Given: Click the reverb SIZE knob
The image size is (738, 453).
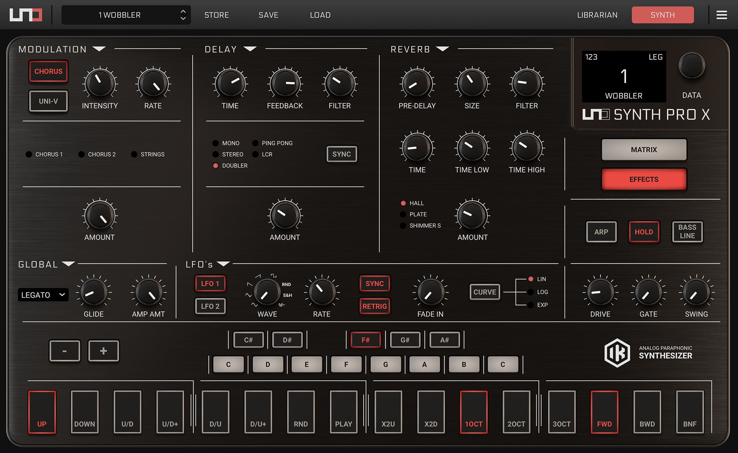Looking at the screenshot, I should pyautogui.click(x=472, y=83).
